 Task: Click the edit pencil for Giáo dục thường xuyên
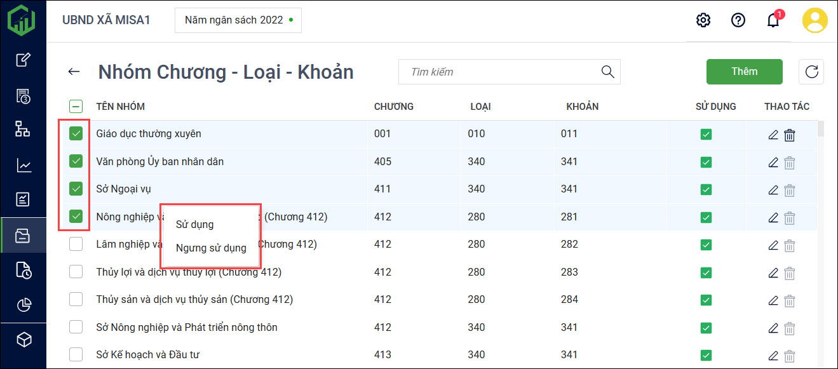(773, 135)
